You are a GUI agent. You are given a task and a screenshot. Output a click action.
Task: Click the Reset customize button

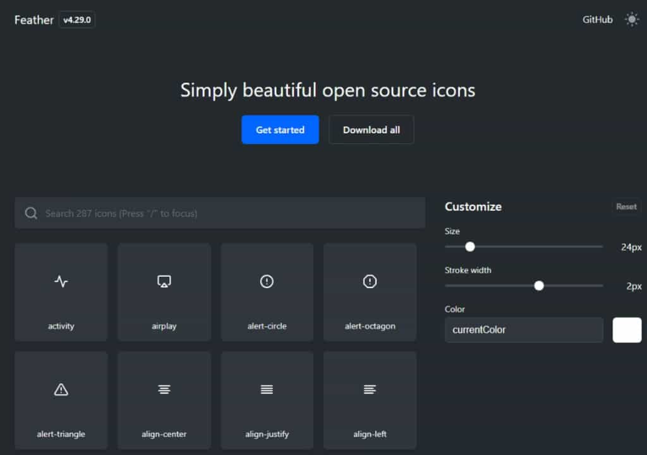tap(626, 207)
